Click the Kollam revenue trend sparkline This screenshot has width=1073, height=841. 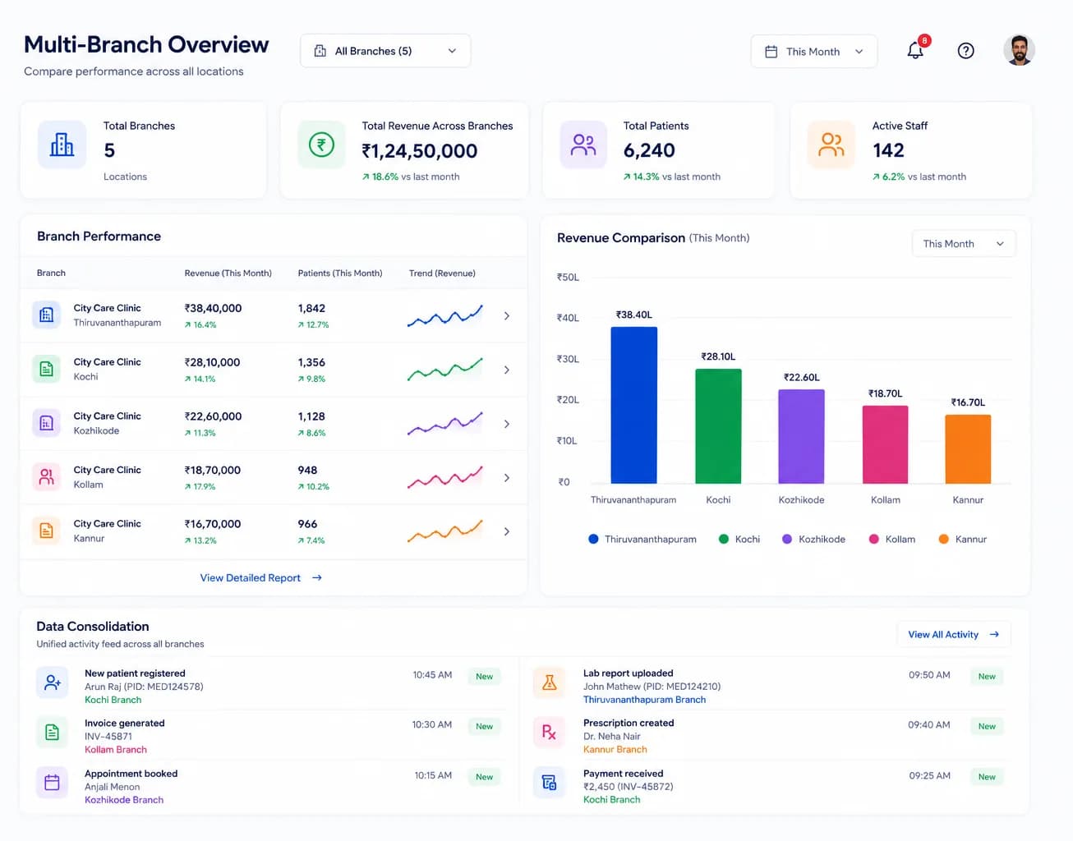coord(444,477)
